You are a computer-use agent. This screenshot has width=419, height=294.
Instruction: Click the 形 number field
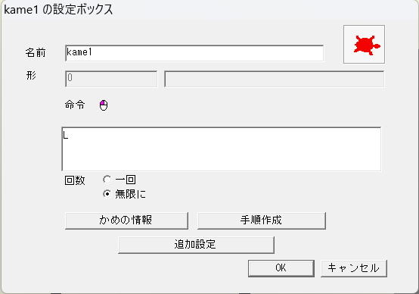point(111,79)
